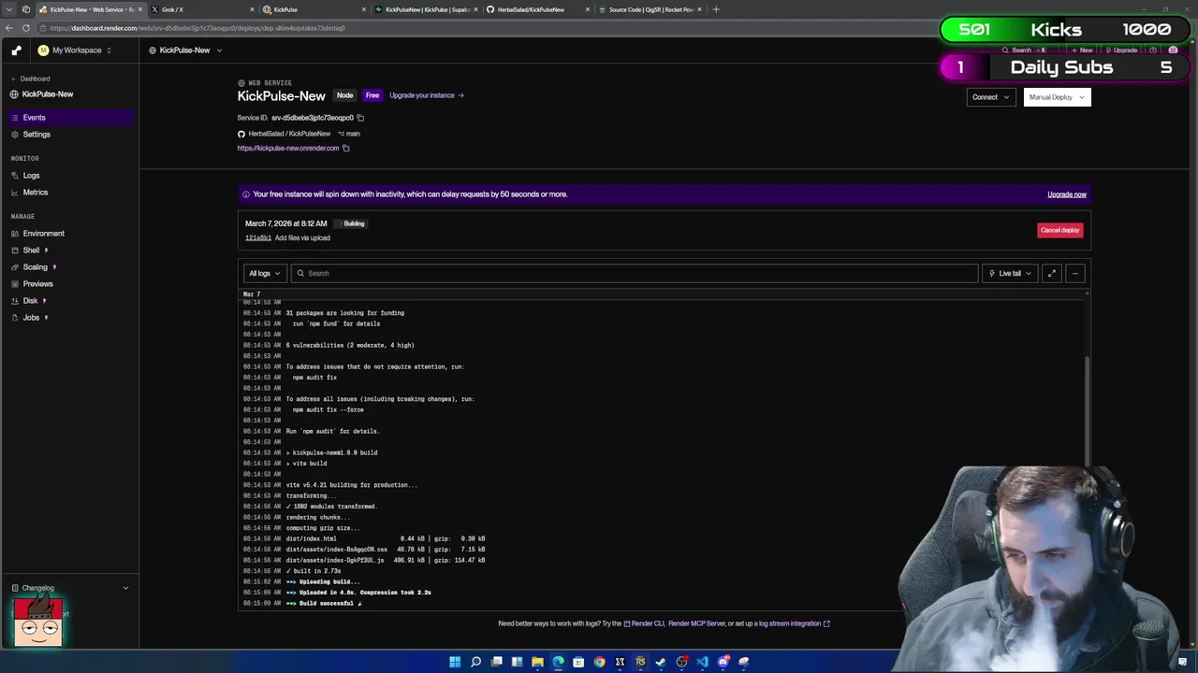1198x673 pixels.
Task: Open the logs more-options menu
Action: pyautogui.click(x=1075, y=274)
